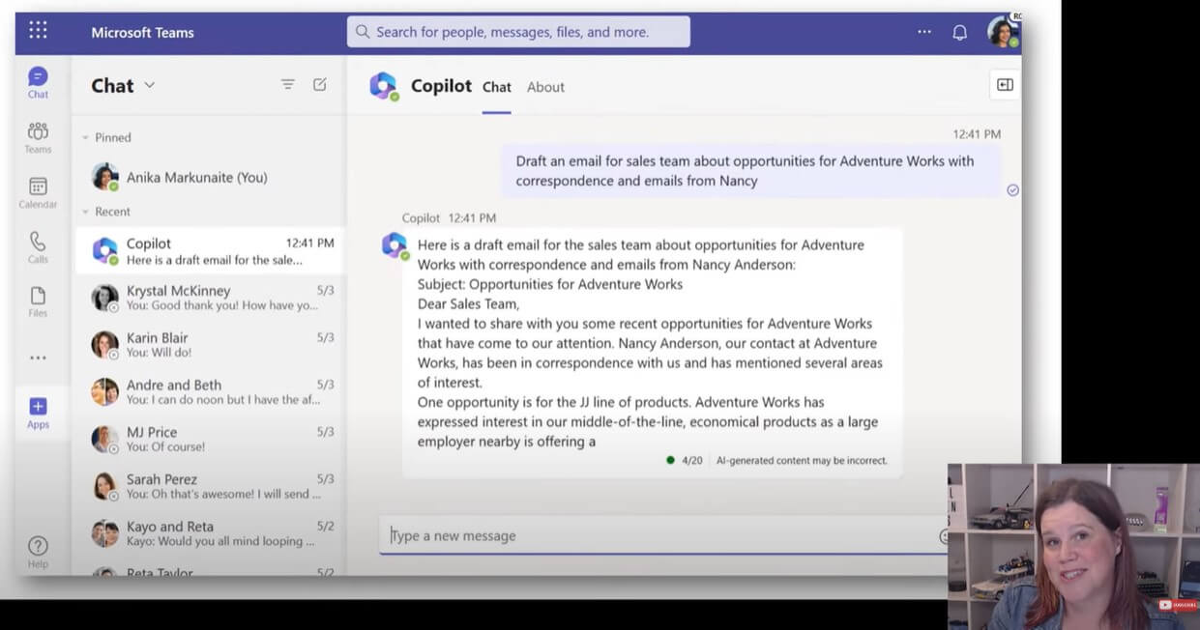Open the Apps store icon
The width and height of the screenshot is (1200, 630).
click(38, 412)
